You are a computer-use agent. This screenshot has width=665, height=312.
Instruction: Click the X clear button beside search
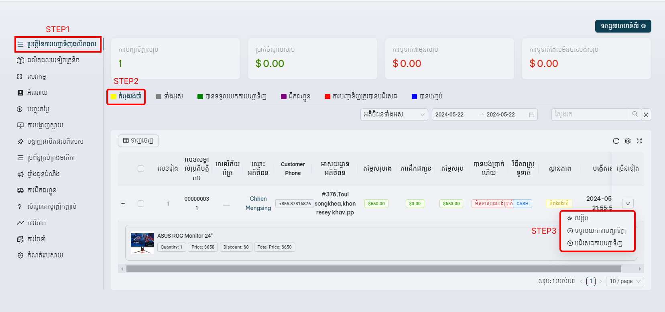(646, 115)
